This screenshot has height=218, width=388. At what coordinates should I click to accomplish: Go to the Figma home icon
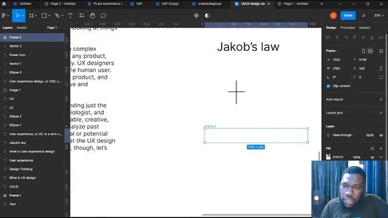point(4,4)
